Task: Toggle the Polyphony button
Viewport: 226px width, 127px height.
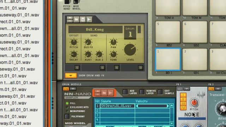Action: [67, 116]
